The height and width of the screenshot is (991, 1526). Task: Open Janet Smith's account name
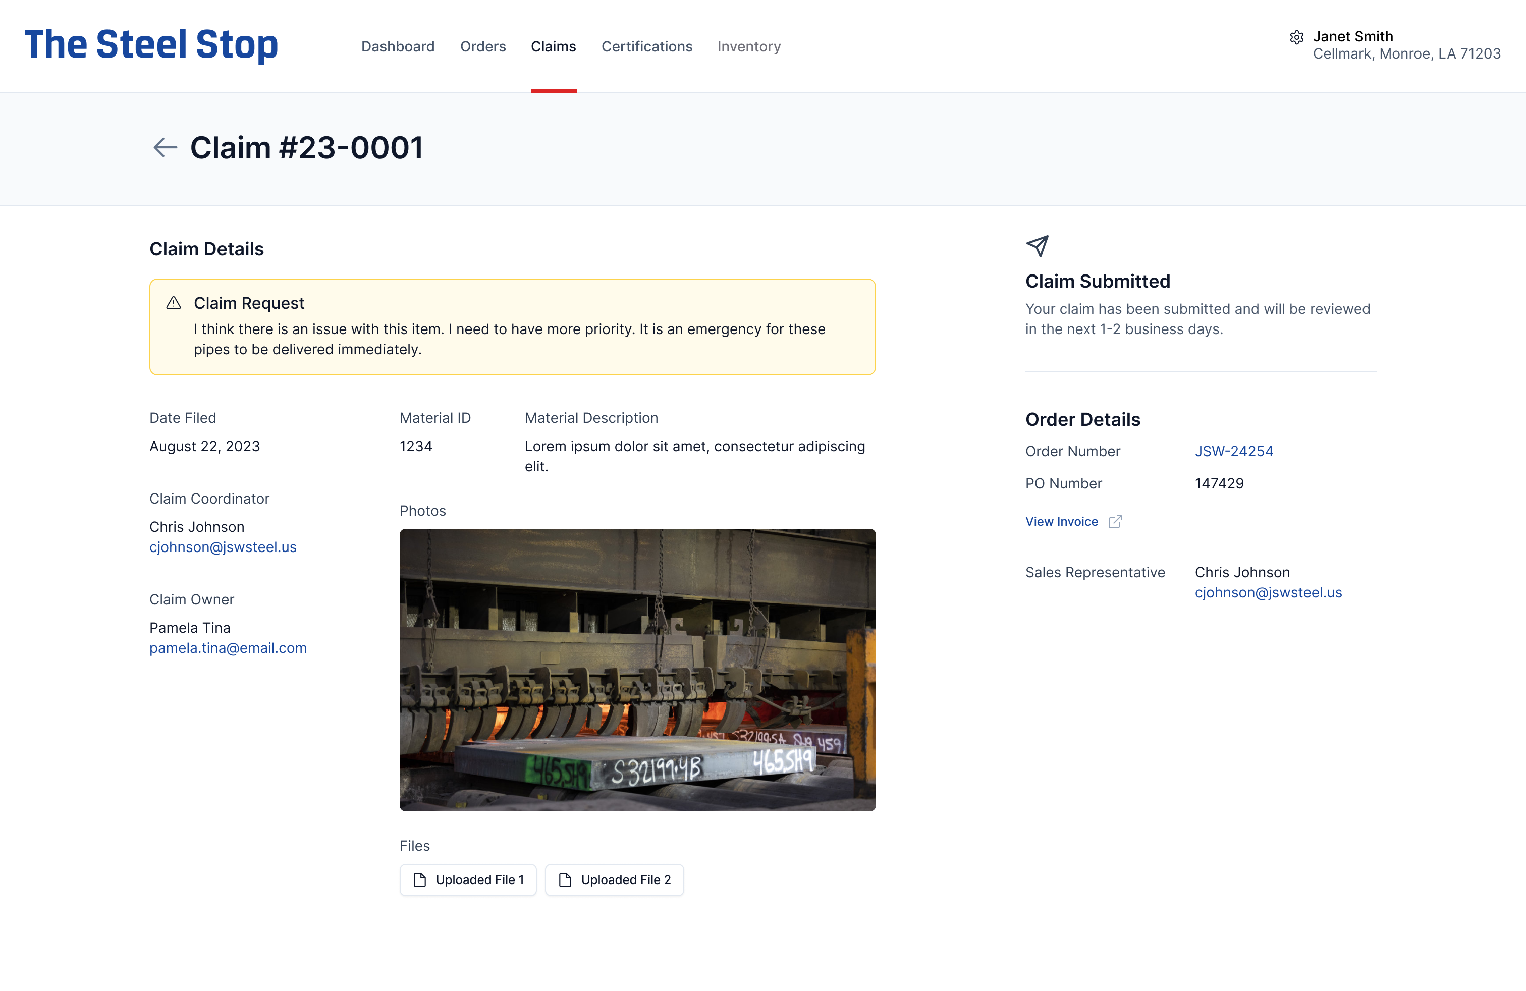tap(1352, 36)
